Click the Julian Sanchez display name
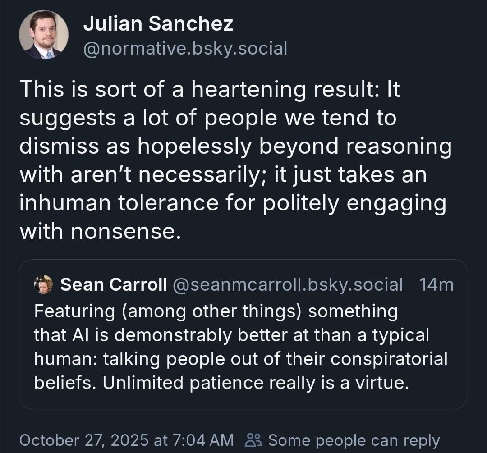 [x=158, y=23]
